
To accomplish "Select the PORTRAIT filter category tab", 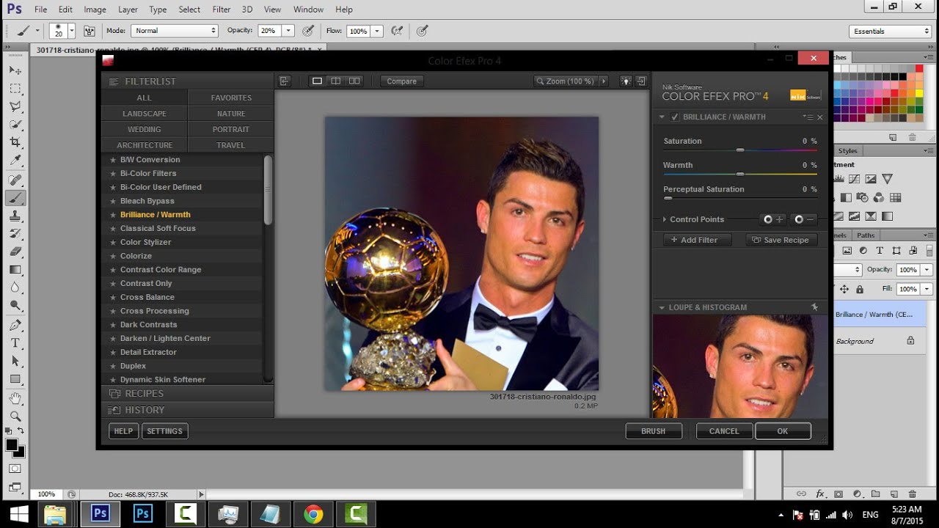I will coord(231,129).
